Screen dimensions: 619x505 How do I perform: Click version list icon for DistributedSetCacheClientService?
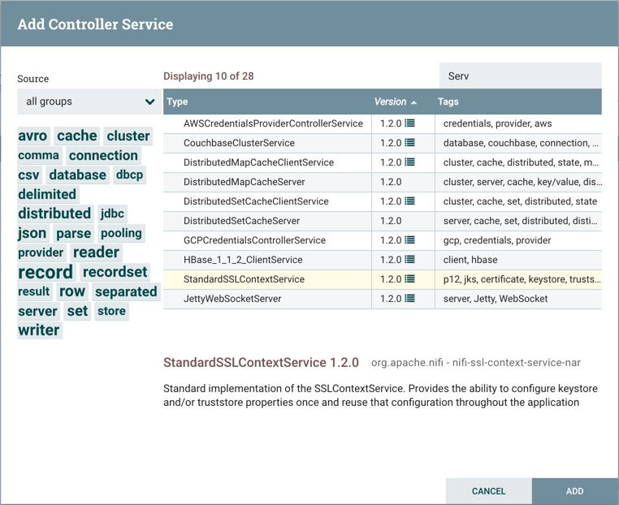coord(410,201)
